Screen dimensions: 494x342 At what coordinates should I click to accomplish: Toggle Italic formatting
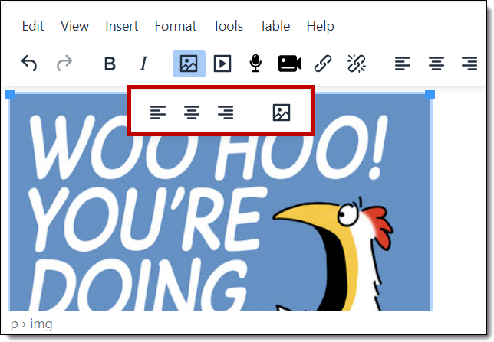point(143,64)
